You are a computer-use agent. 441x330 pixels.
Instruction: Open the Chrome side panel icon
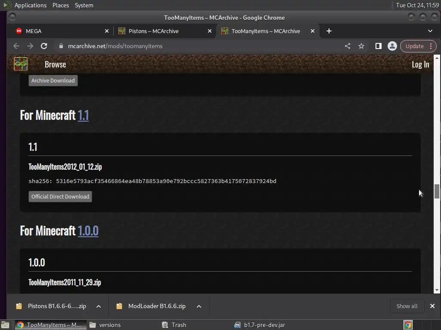378,46
